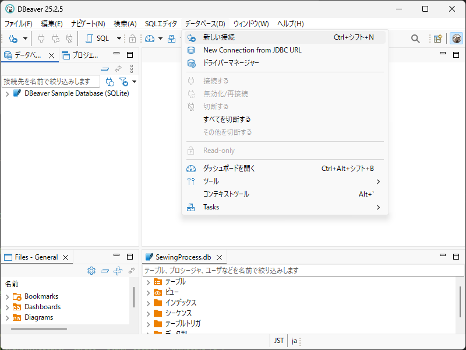Expand the テーブル node

pos(148,282)
